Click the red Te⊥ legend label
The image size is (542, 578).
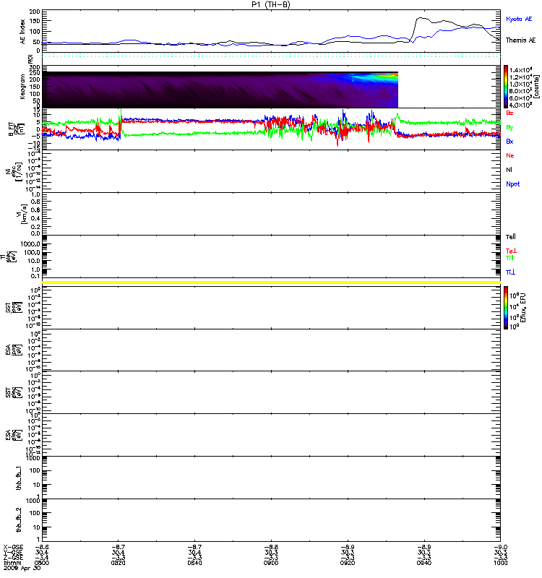(511, 251)
